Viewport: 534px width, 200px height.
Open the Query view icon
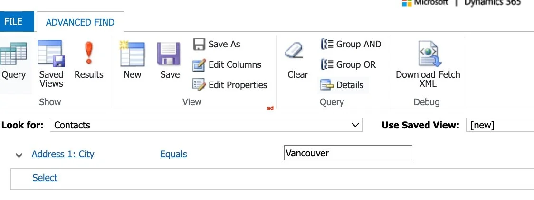click(14, 54)
